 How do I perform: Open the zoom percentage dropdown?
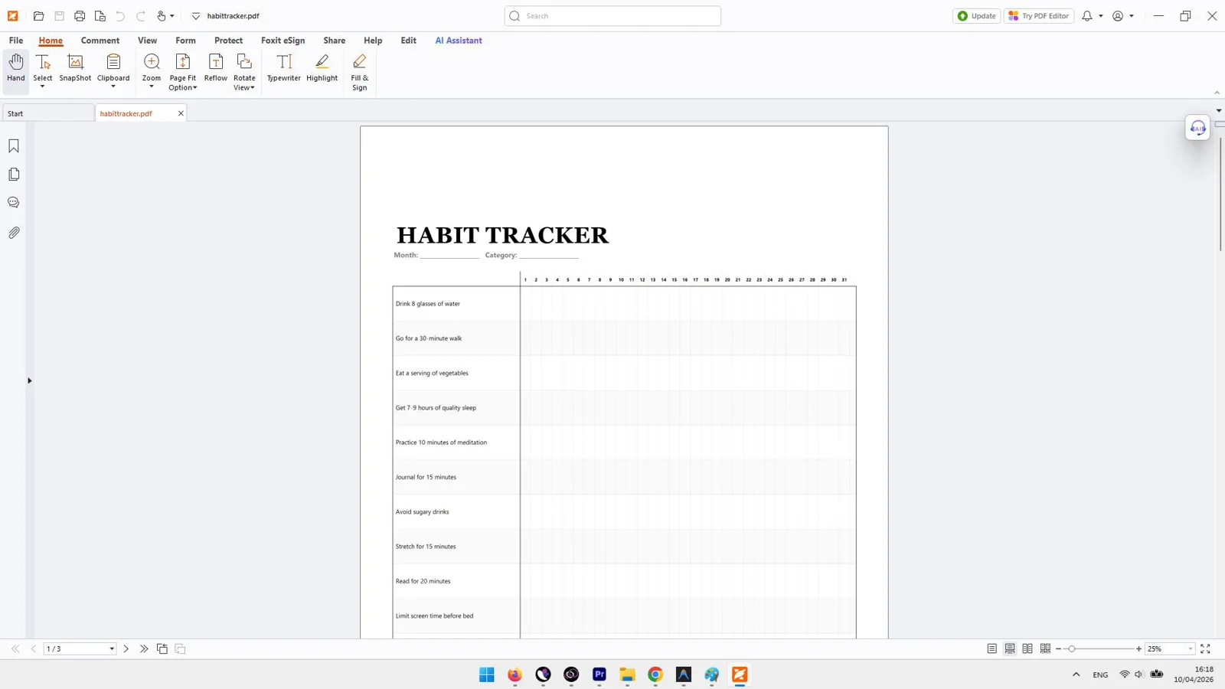1191,649
